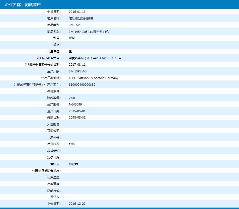Select license number 310000400000332
The image size is (239, 209).
pos(82,84)
